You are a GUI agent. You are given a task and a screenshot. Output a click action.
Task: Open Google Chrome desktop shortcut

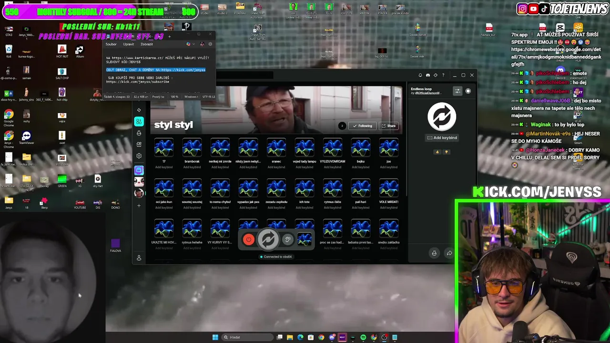pyautogui.click(x=9, y=117)
